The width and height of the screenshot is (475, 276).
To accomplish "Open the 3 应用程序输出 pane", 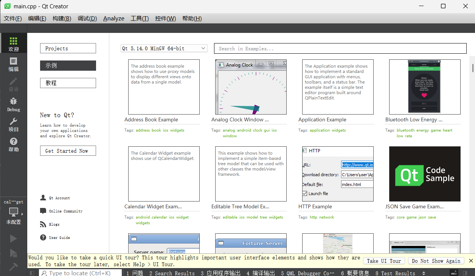I will pyautogui.click(x=220, y=273).
